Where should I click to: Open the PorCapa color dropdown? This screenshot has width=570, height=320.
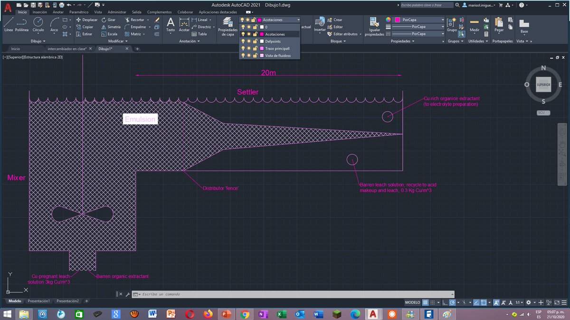pyautogui.click(x=442, y=20)
